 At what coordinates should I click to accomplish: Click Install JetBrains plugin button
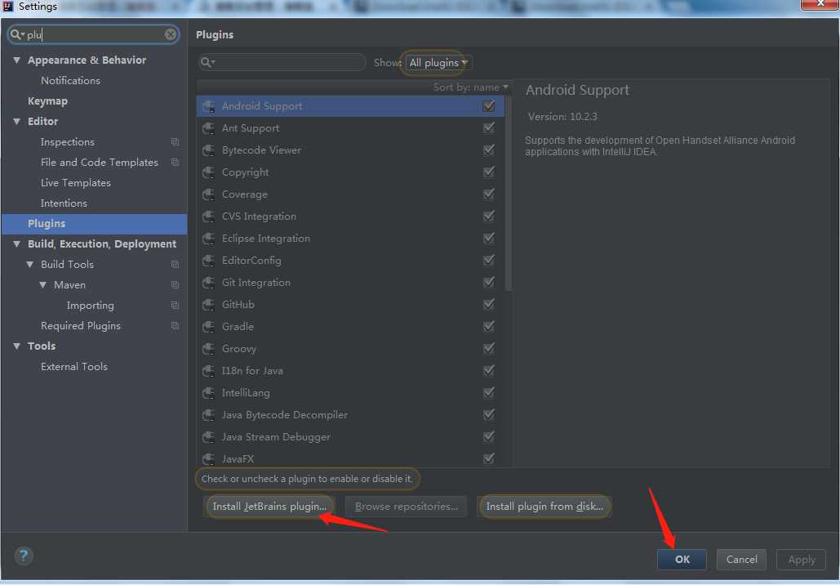click(x=269, y=507)
